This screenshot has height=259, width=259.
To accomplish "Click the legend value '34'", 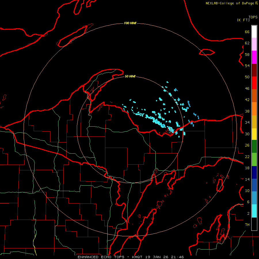I will 247,122.
